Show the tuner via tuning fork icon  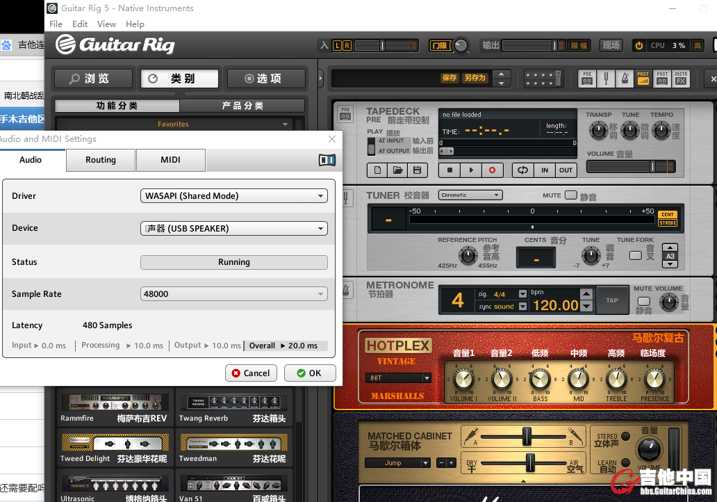606,79
